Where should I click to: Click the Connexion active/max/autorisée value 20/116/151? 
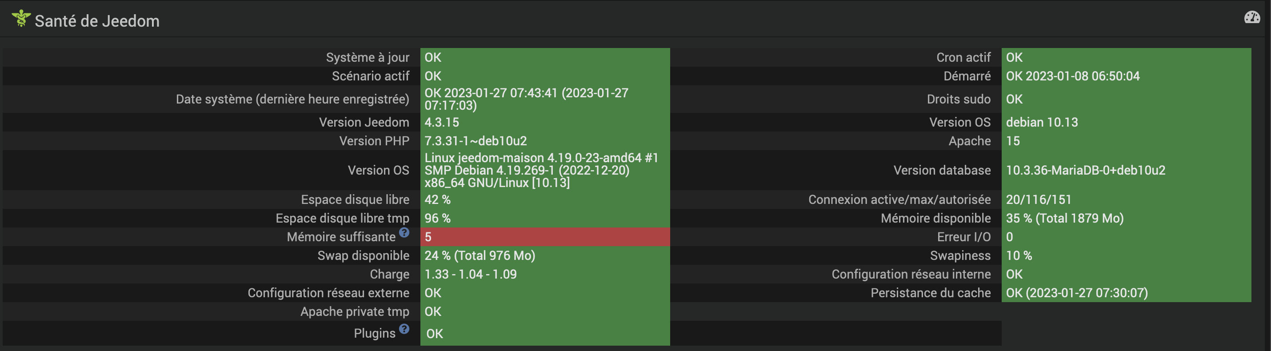tap(1039, 199)
